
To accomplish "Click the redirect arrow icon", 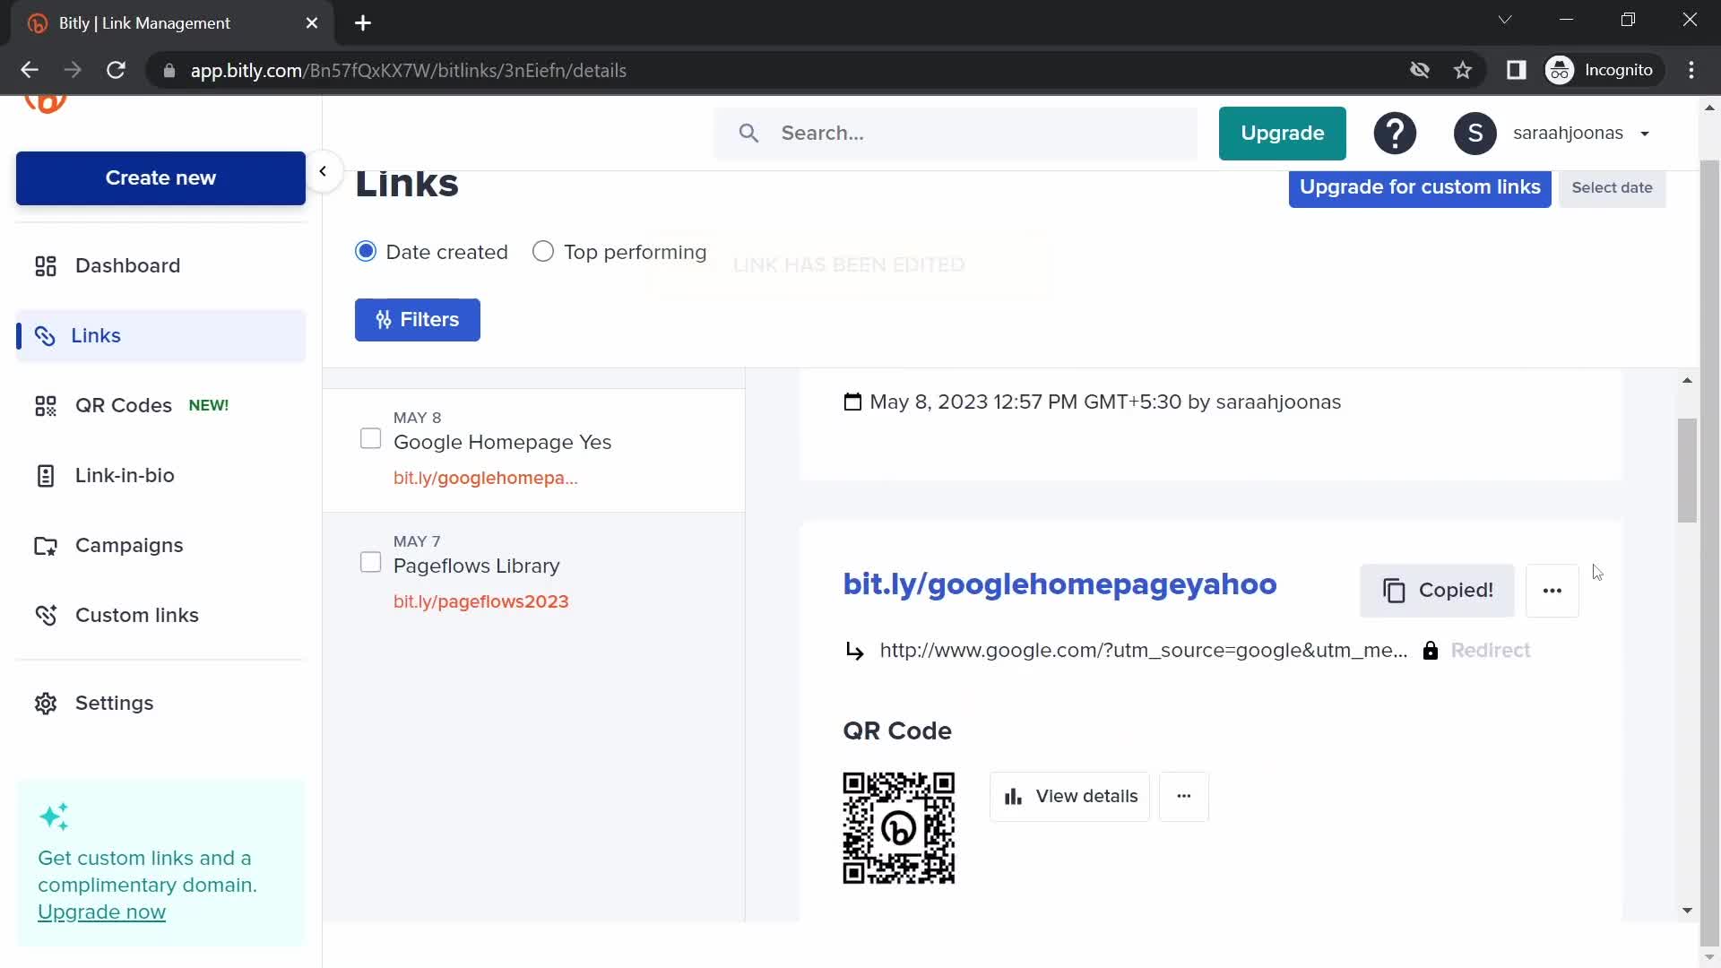I will (854, 652).
